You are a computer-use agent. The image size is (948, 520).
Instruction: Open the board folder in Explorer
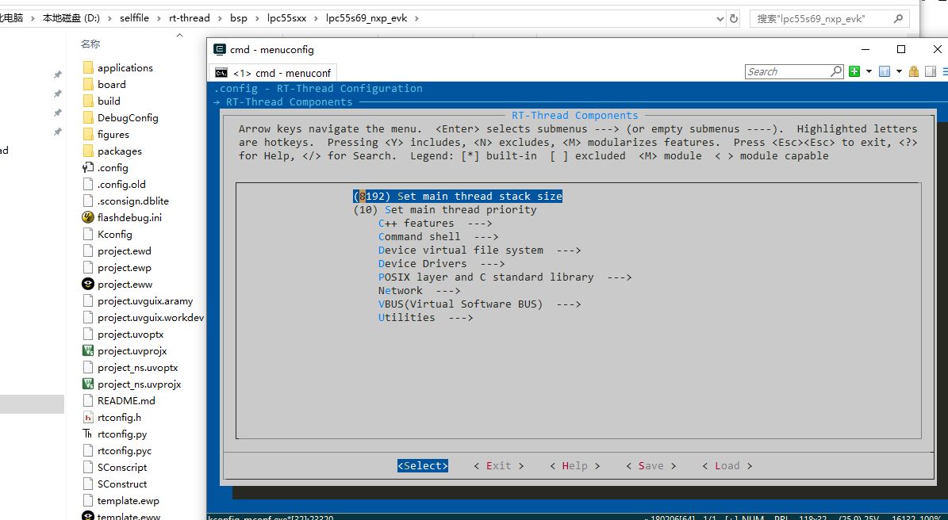coord(112,85)
